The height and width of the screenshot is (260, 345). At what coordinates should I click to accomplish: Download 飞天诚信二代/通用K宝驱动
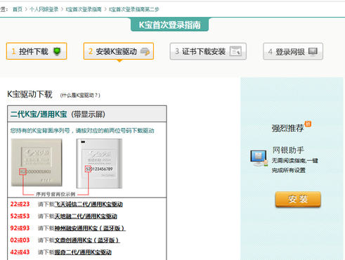point(89,204)
